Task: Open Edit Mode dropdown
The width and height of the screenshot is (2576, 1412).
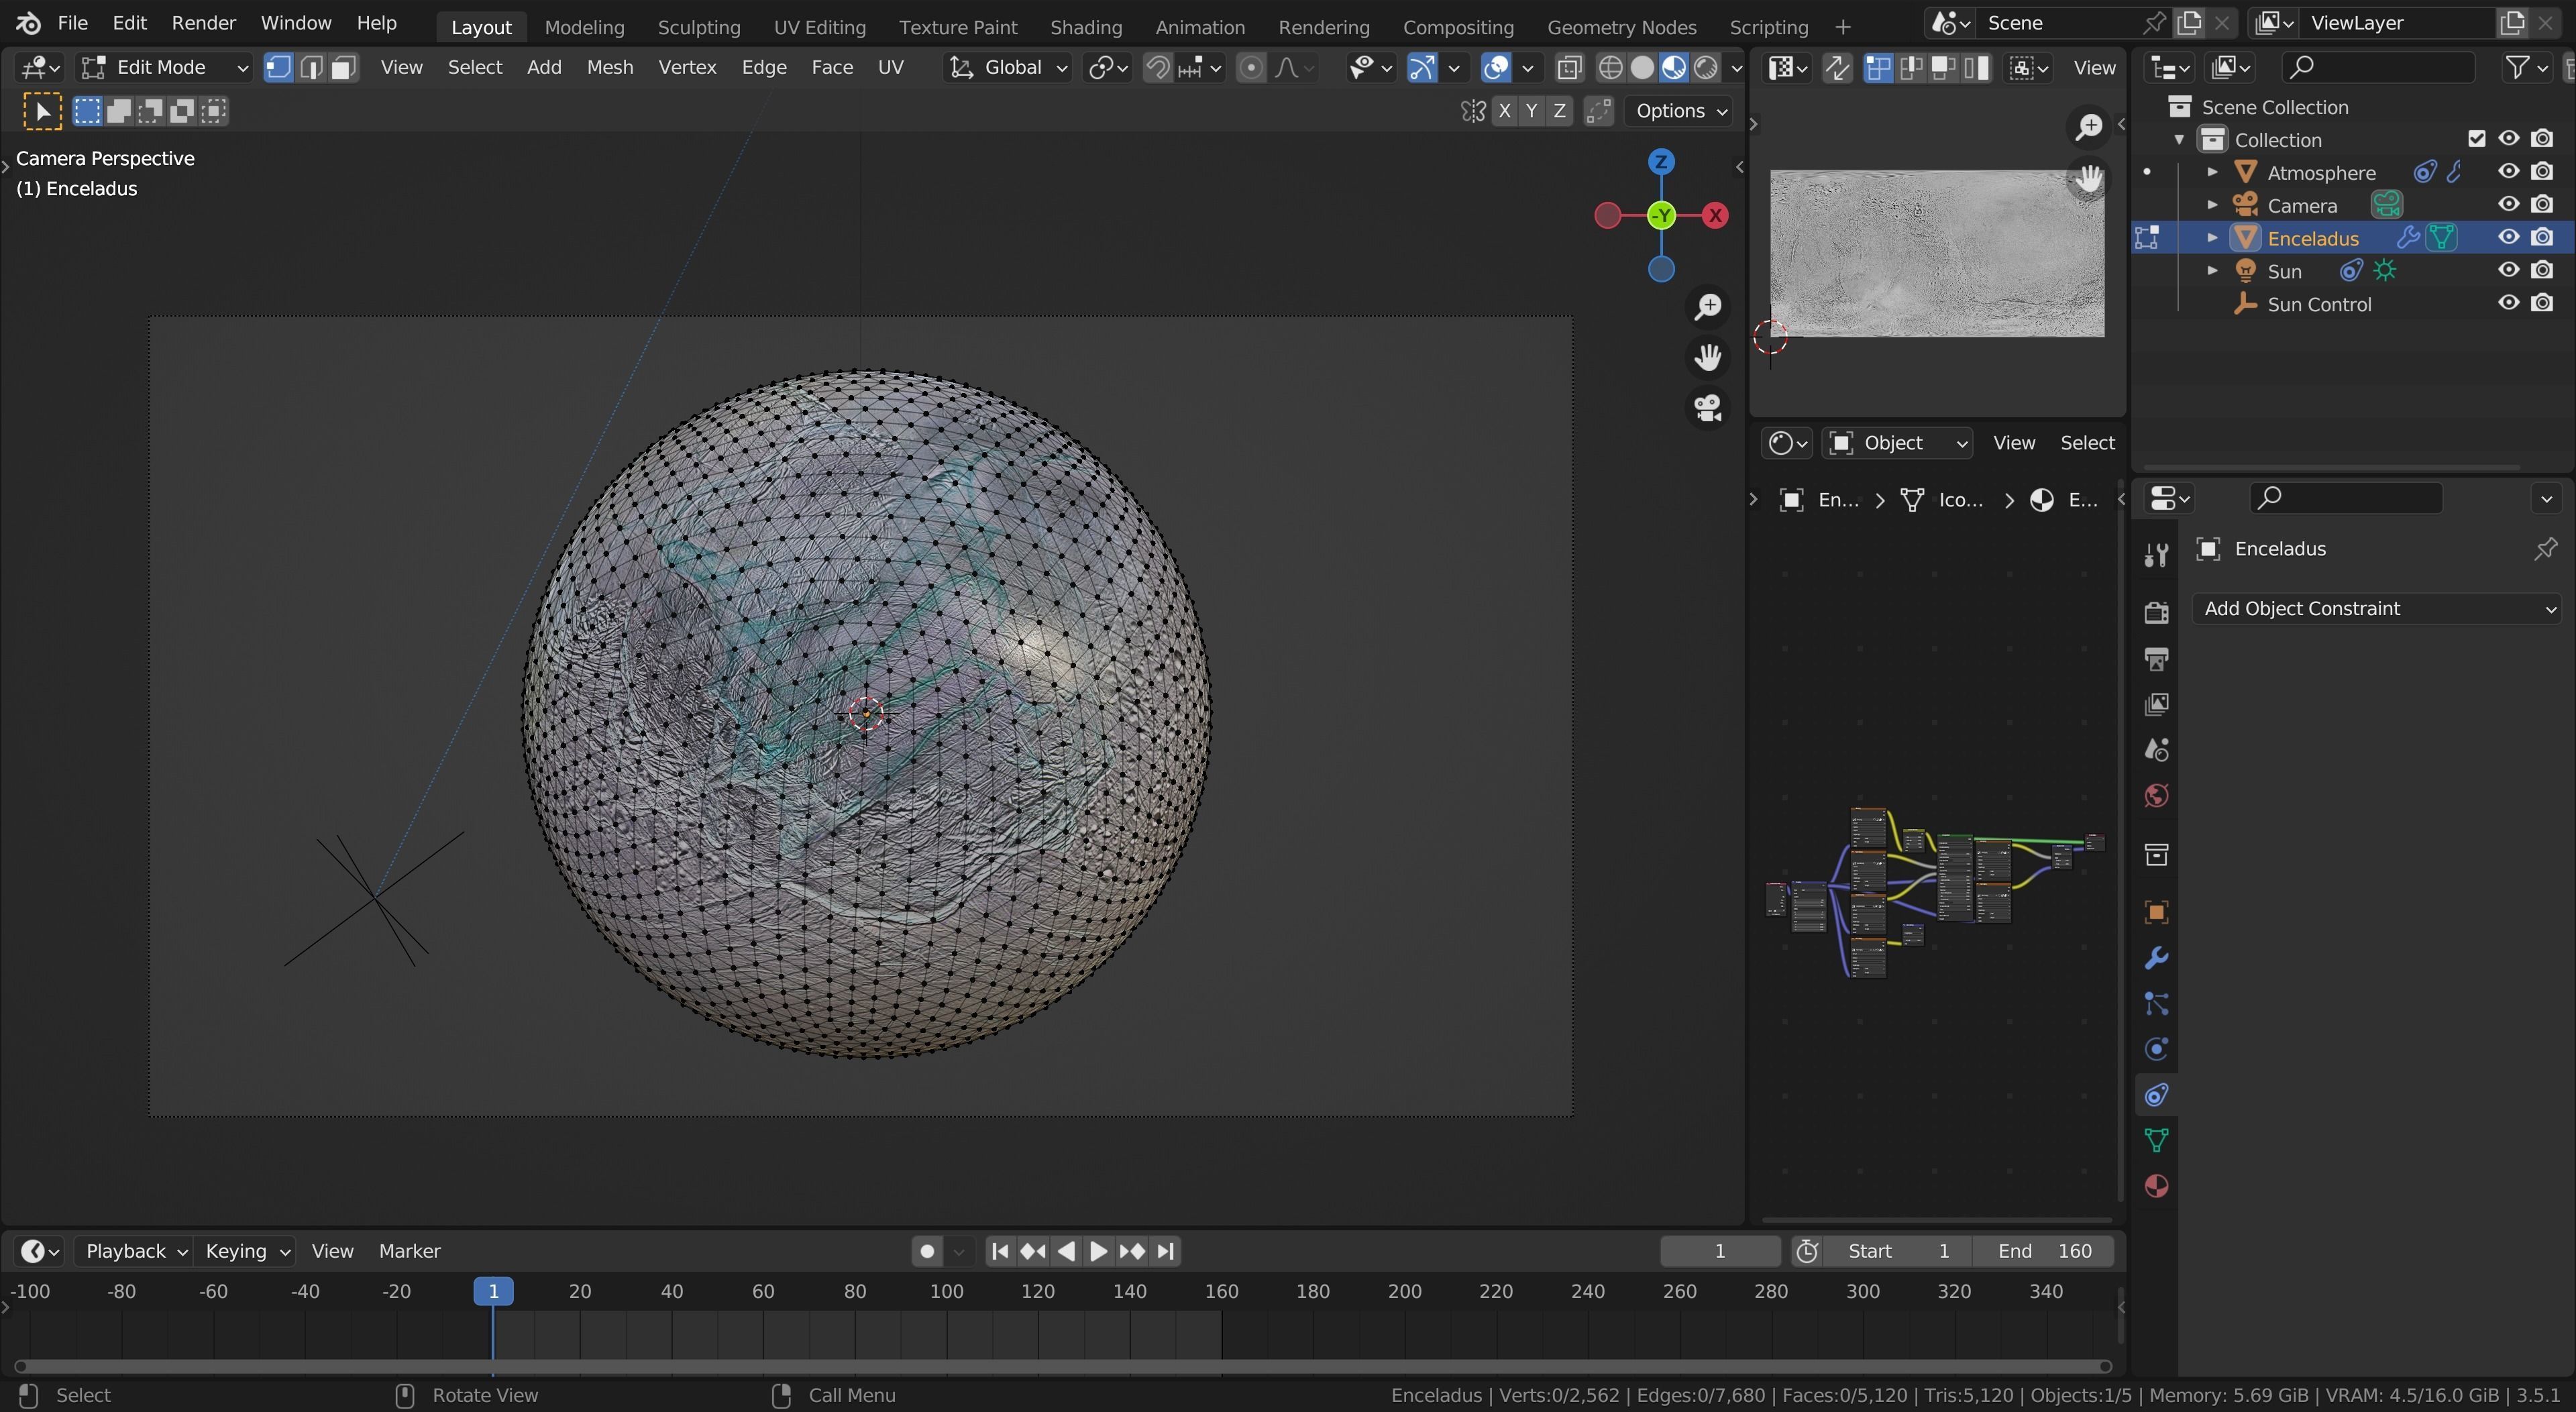Action: [164, 67]
